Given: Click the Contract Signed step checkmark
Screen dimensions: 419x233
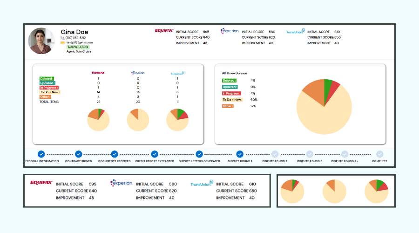Looking at the screenshot, I should [78, 154].
